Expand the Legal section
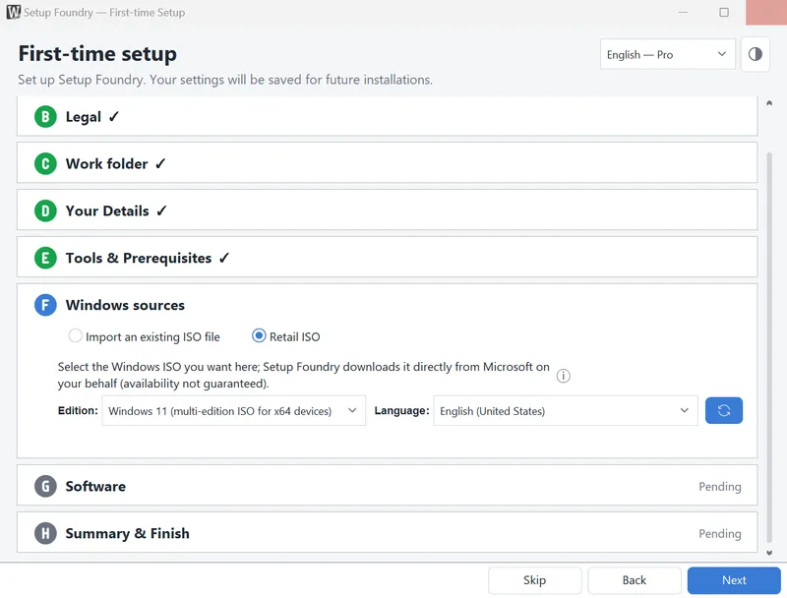 click(387, 116)
